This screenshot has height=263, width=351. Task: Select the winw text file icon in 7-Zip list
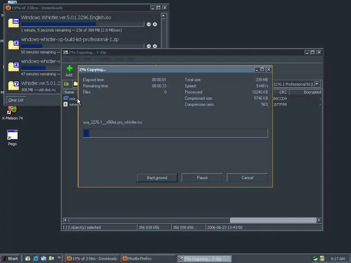pos(65,104)
